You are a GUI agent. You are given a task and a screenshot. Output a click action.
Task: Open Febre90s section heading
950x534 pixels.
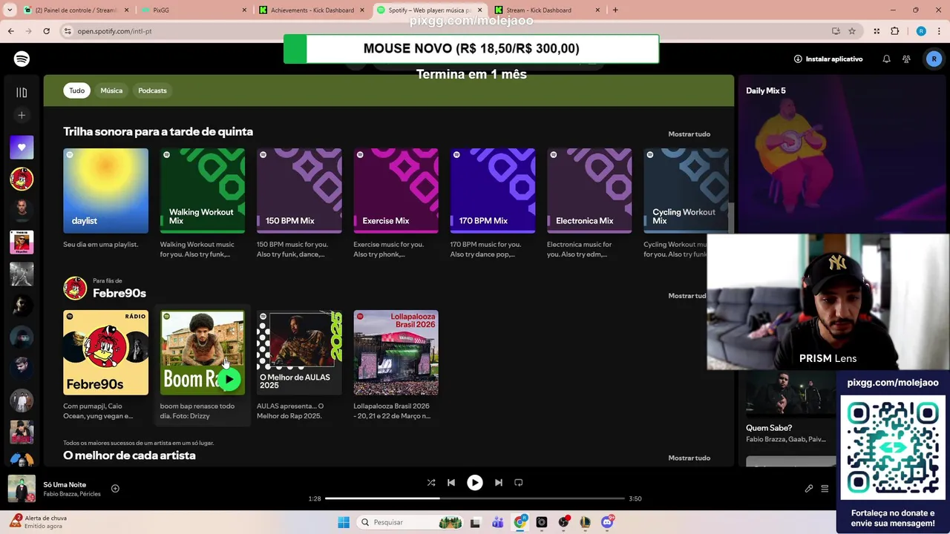pos(119,293)
